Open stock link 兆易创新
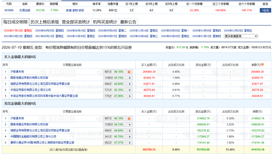 pos(25,10)
